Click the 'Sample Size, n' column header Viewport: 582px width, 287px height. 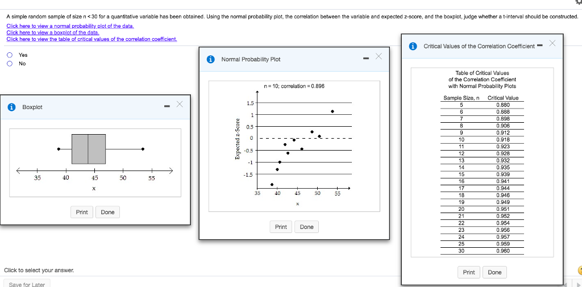click(462, 98)
